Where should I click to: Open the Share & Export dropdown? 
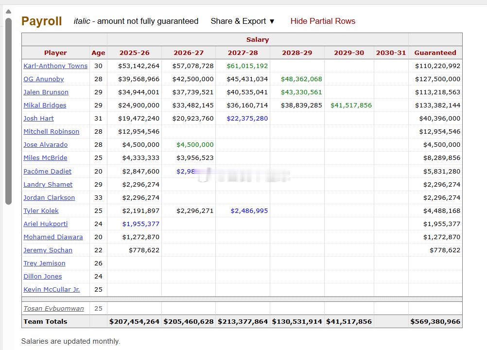pyautogui.click(x=243, y=21)
